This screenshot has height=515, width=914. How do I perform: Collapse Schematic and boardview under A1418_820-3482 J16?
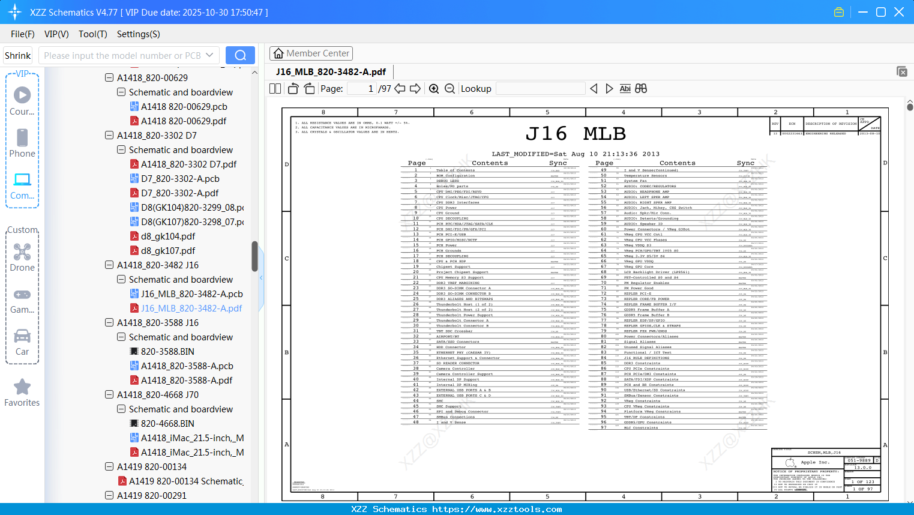point(121,279)
